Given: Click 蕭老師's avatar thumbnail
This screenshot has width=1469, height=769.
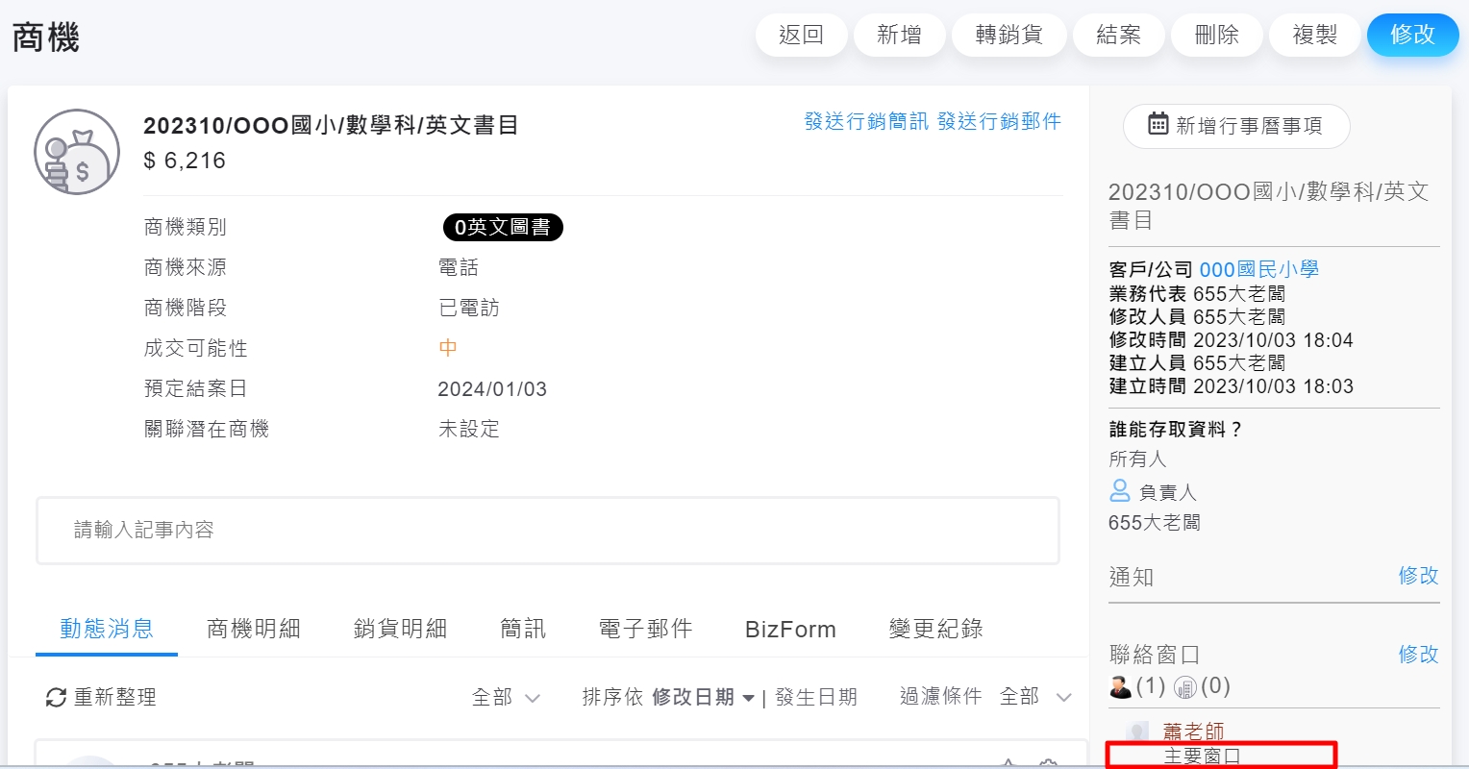Looking at the screenshot, I should 1138,732.
